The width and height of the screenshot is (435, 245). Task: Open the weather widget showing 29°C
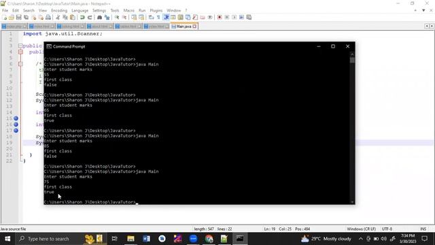[326, 239]
